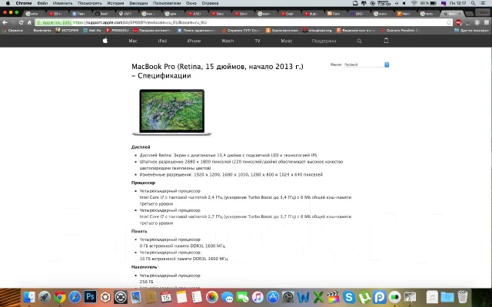Open the Окно menu
This screenshot has height=307, width=492.
coord(191,3)
